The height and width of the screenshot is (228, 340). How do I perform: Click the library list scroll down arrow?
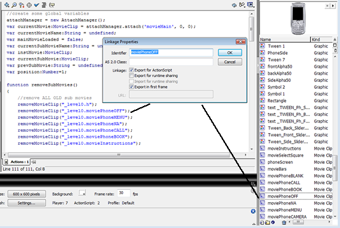pos(335,216)
